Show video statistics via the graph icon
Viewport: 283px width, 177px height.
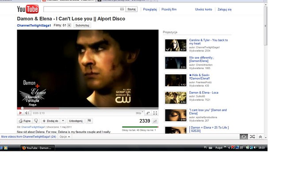(x=155, y=121)
